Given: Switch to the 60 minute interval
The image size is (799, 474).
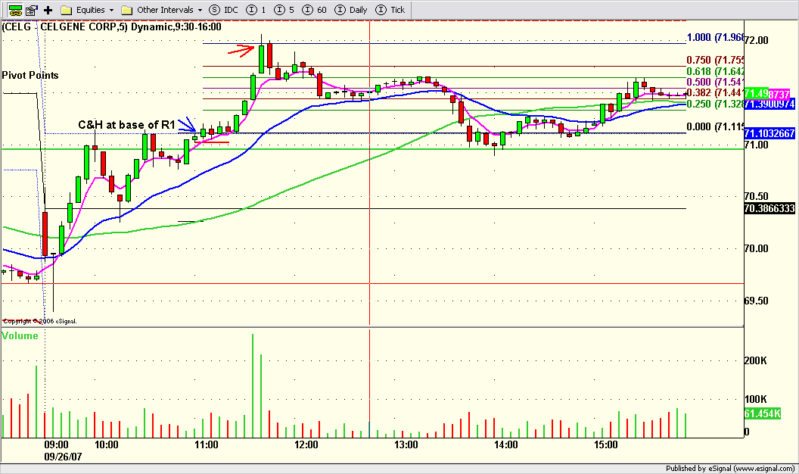Looking at the screenshot, I should 315,10.
